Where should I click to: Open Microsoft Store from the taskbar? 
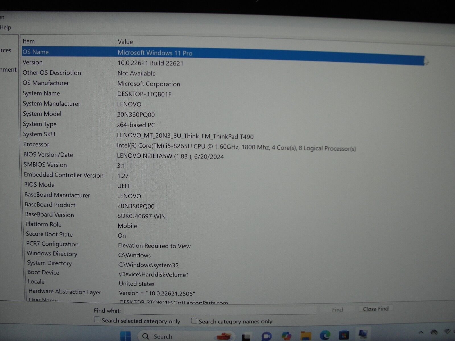[x=344, y=335]
